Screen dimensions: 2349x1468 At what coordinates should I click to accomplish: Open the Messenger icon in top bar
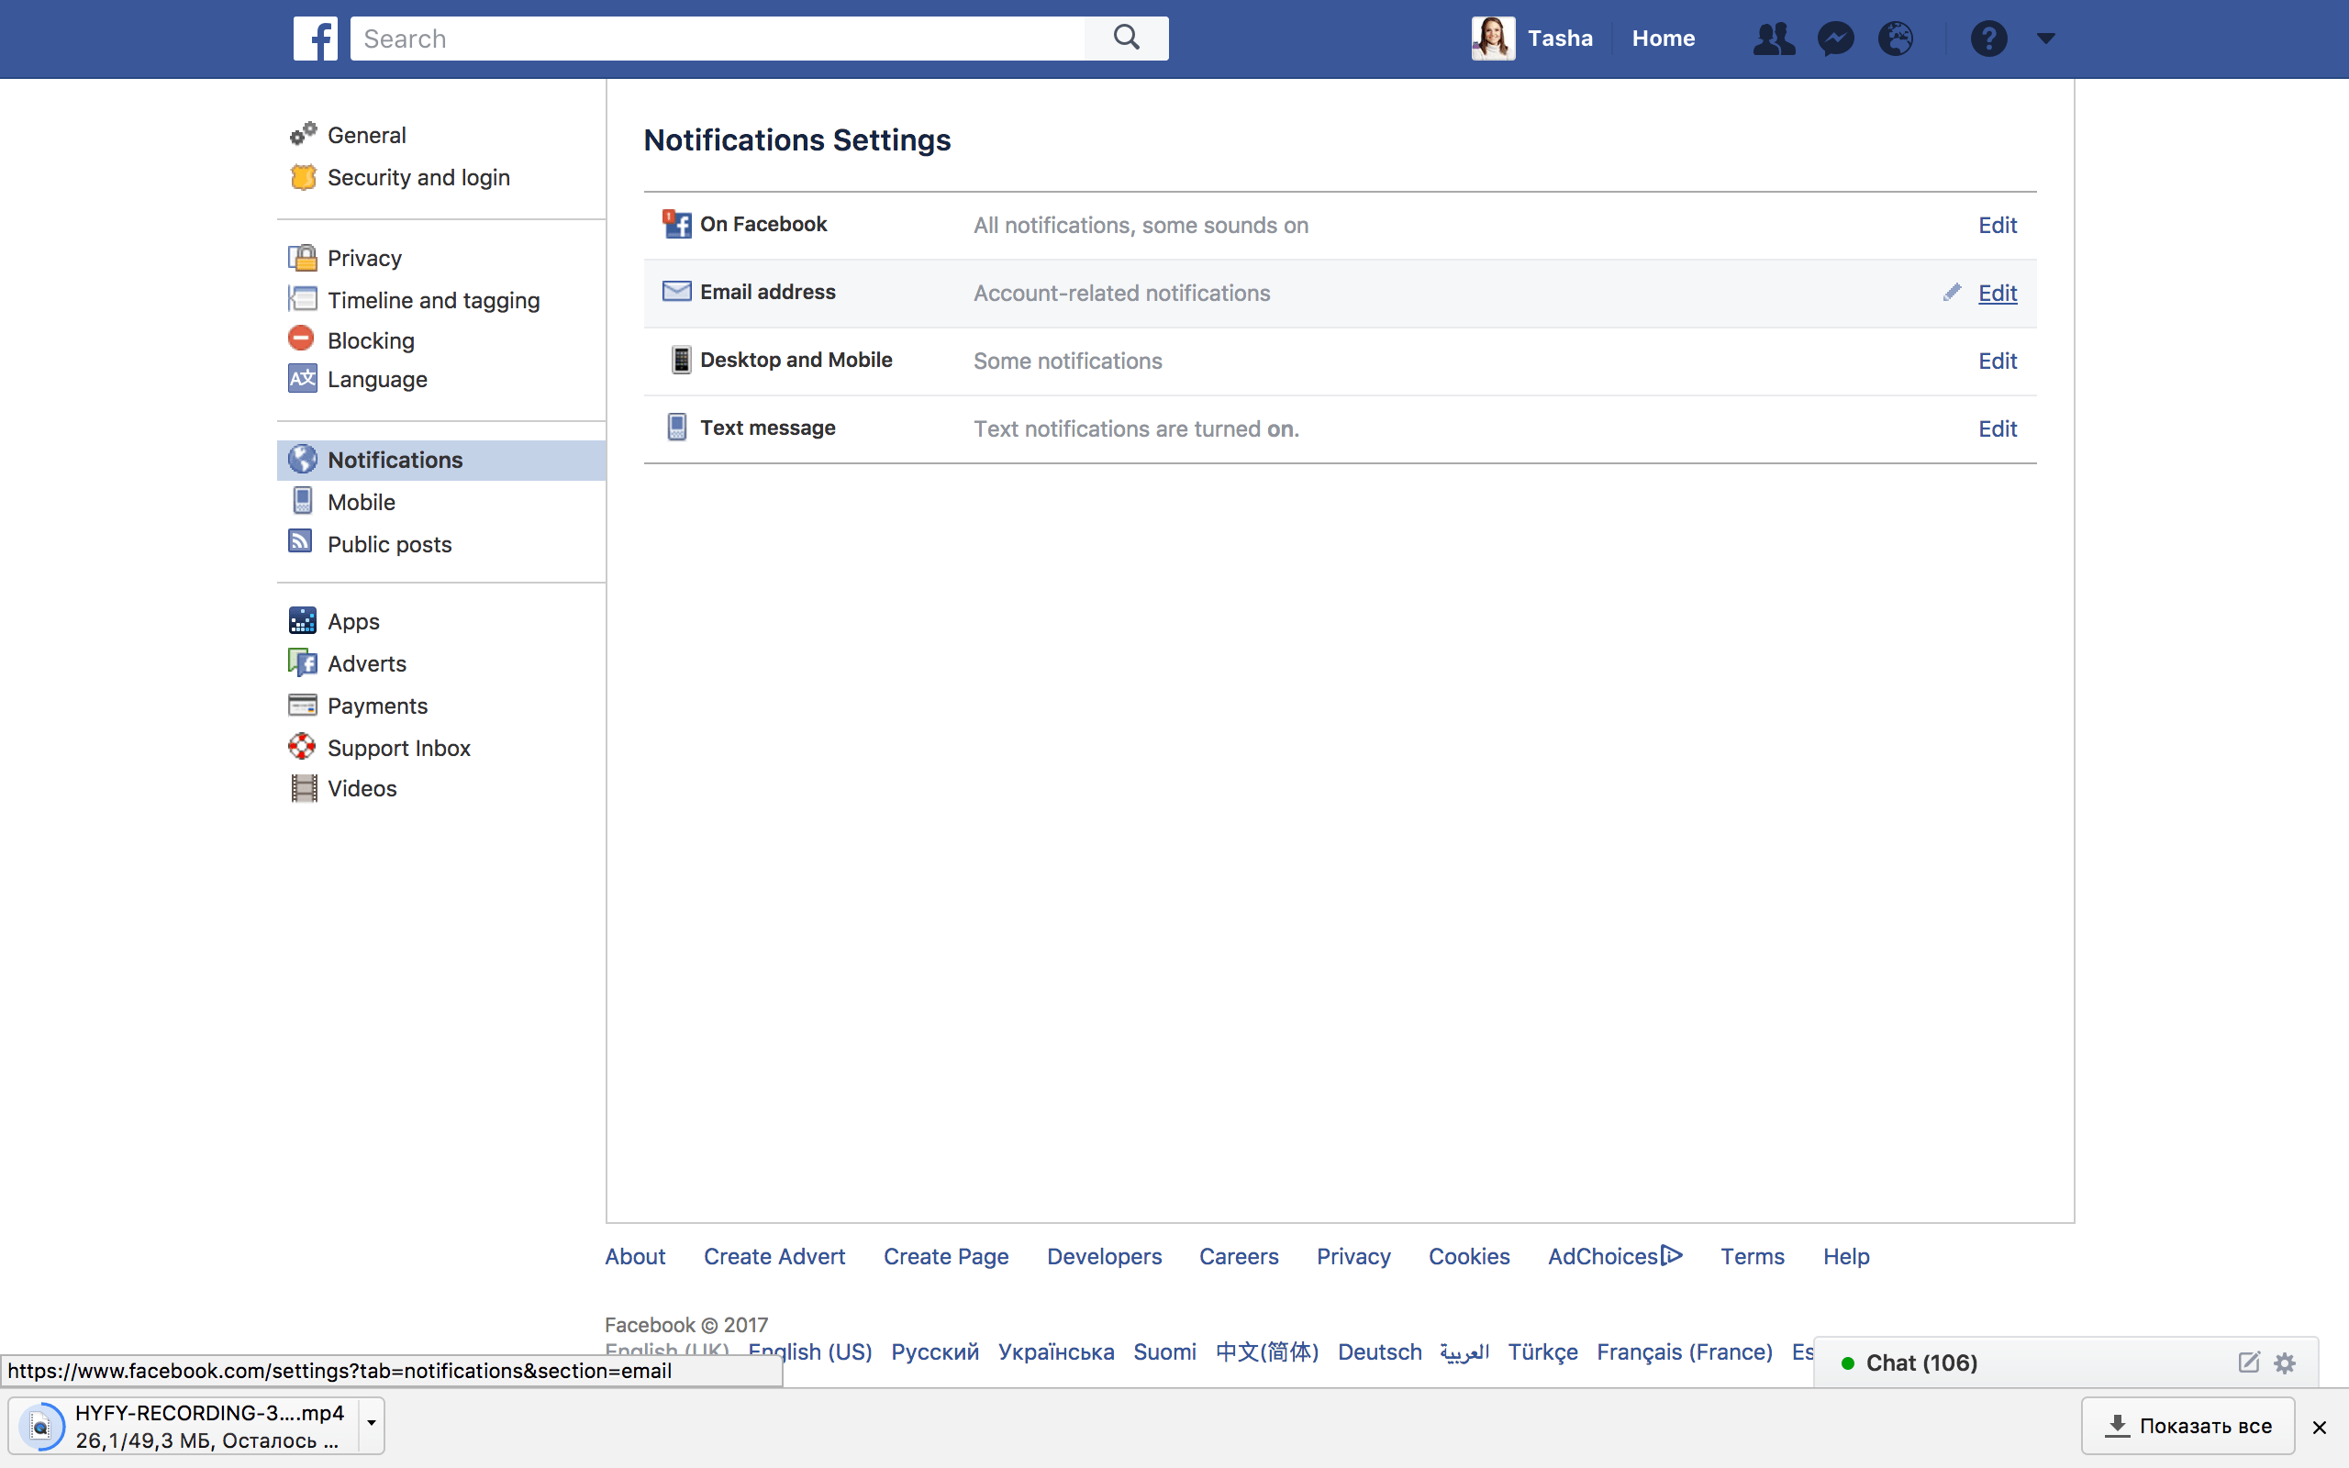[1834, 39]
